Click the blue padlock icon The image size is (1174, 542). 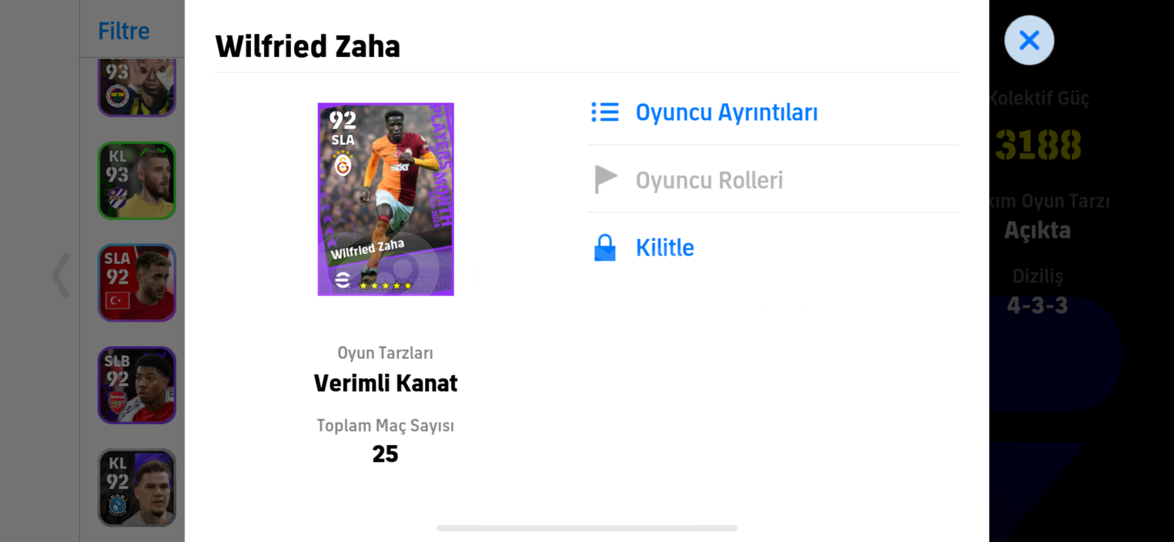pos(605,248)
